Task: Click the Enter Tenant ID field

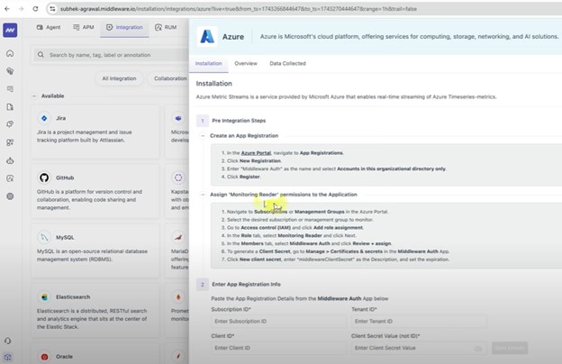Action: coord(419,322)
